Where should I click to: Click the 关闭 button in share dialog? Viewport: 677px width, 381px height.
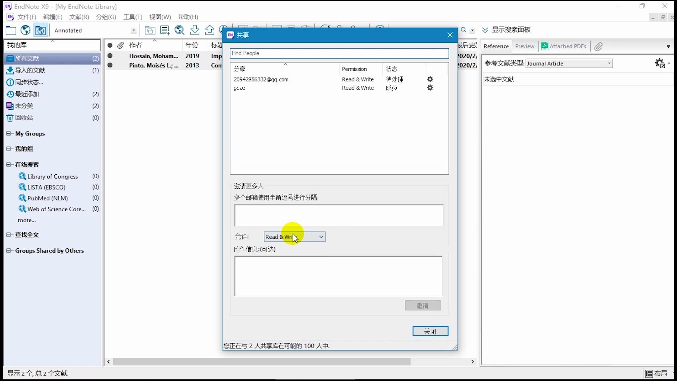tap(430, 331)
